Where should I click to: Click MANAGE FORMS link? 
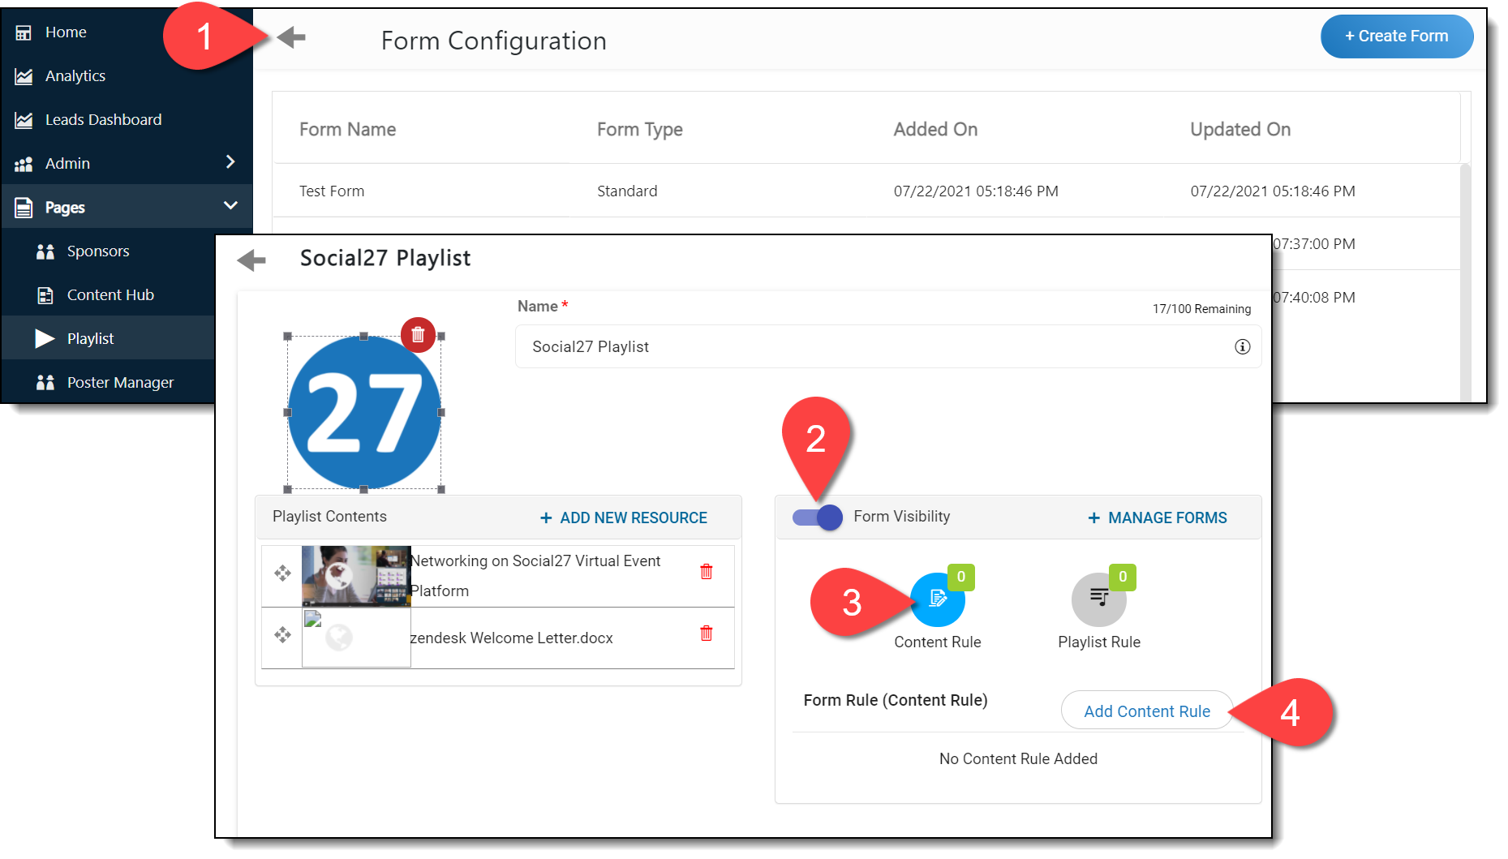pos(1157,518)
